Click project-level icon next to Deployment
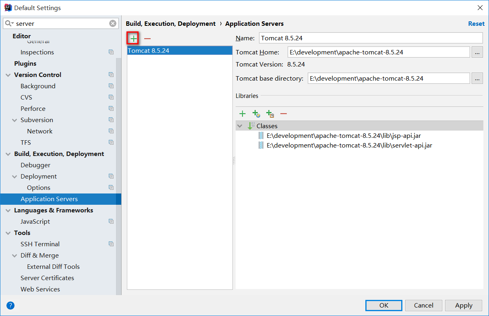 [x=111, y=176]
